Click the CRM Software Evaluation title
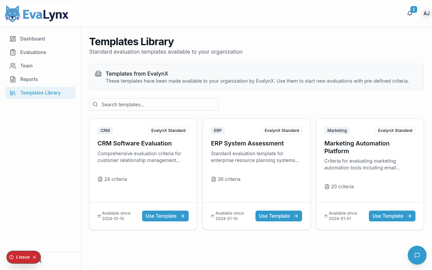This screenshot has height=270, width=432. tap(135, 143)
